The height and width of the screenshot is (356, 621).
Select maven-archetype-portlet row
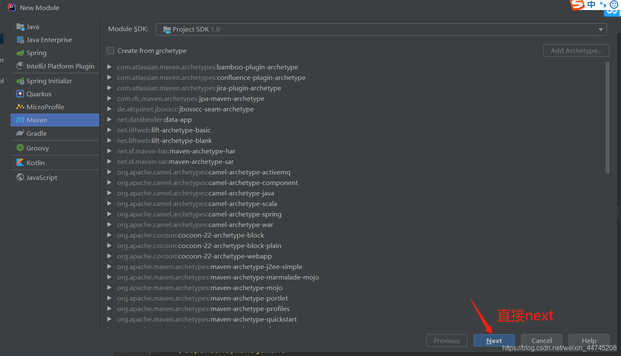click(356, 298)
